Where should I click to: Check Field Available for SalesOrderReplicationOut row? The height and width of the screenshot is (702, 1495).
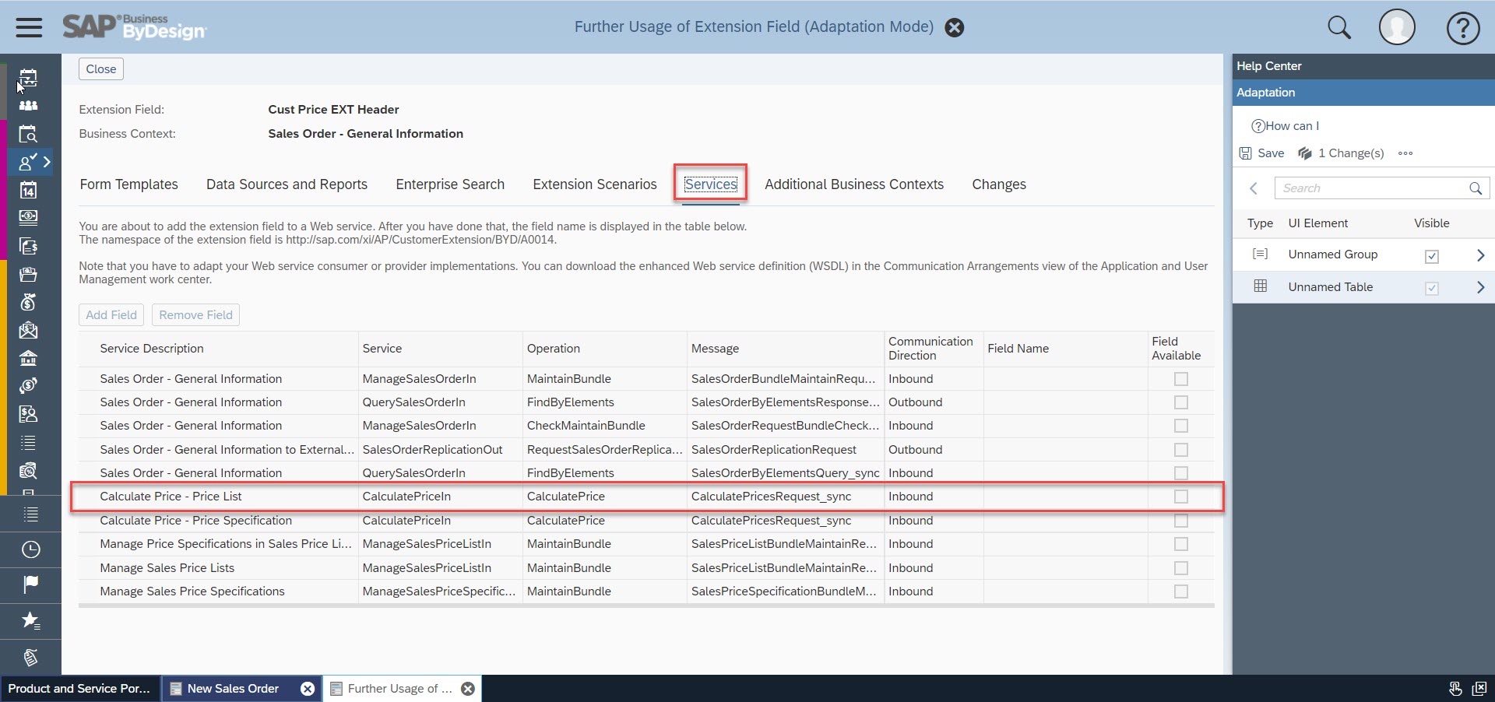(1180, 450)
